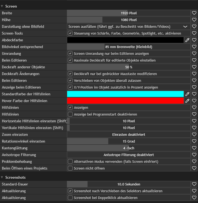Use eyedropper for Hover-Farbe der Hilfslinien
The width and height of the screenshot is (198, 203).
(x=187, y=101)
